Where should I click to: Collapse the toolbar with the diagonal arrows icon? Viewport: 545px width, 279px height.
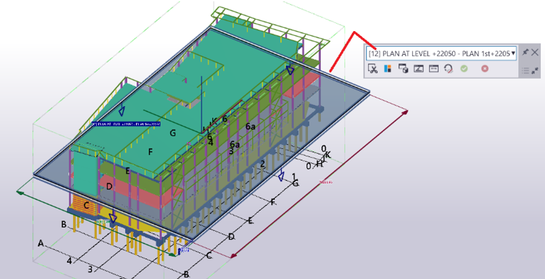535,71
